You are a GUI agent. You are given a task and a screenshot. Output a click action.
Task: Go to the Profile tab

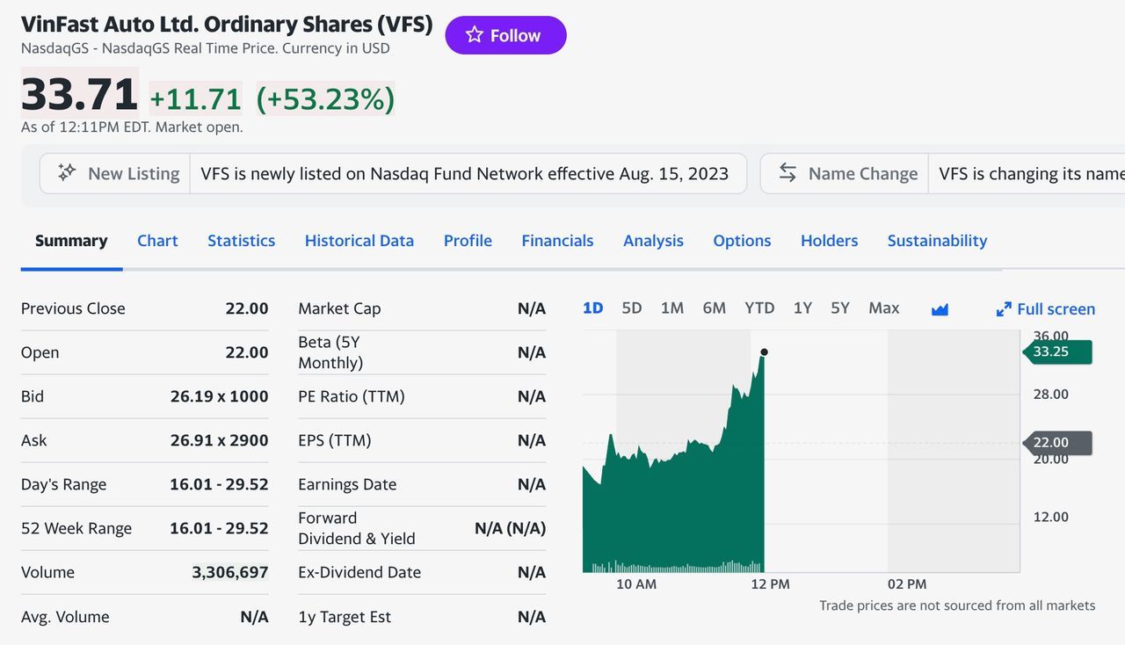[468, 241]
